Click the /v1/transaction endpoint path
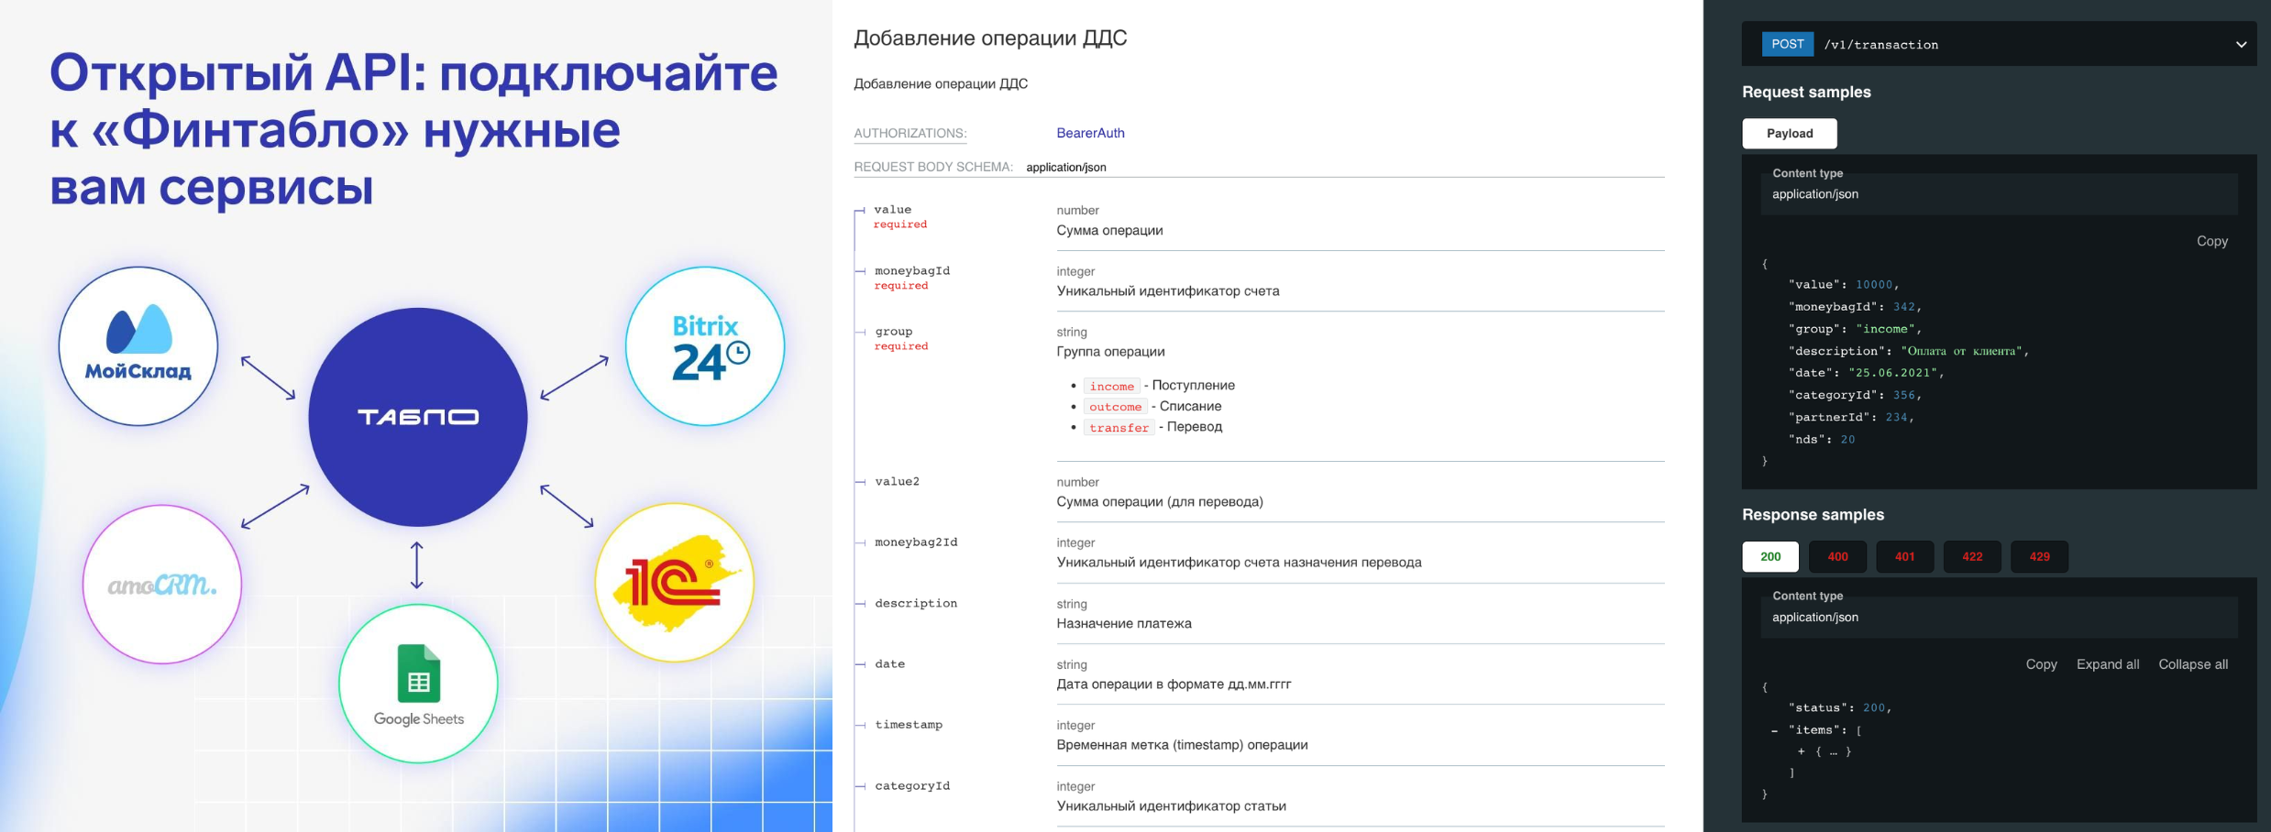The image size is (2271, 832). (1880, 45)
